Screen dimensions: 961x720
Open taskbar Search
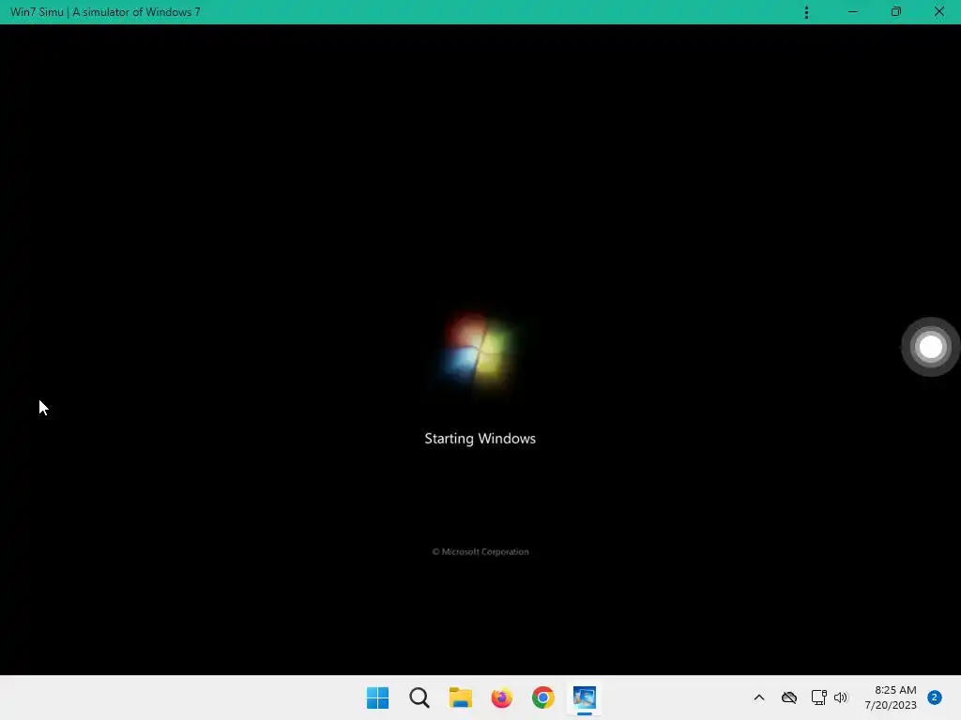(x=419, y=697)
